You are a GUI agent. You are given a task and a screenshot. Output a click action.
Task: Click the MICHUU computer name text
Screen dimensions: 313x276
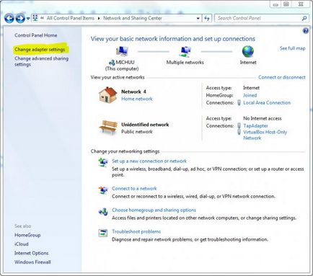[125, 63]
